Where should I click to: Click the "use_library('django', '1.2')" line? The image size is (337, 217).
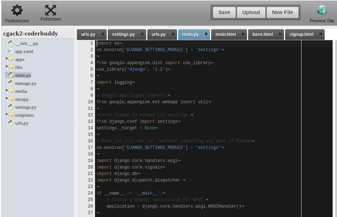click(133, 69)
